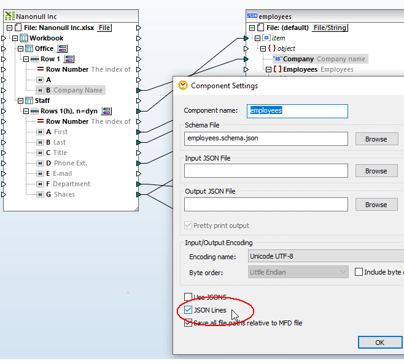Click the Excel icon in Nanonull Inc header
The width and height of the screenshot is (404, 364).
pyautogui.click(x=9, y=17)
